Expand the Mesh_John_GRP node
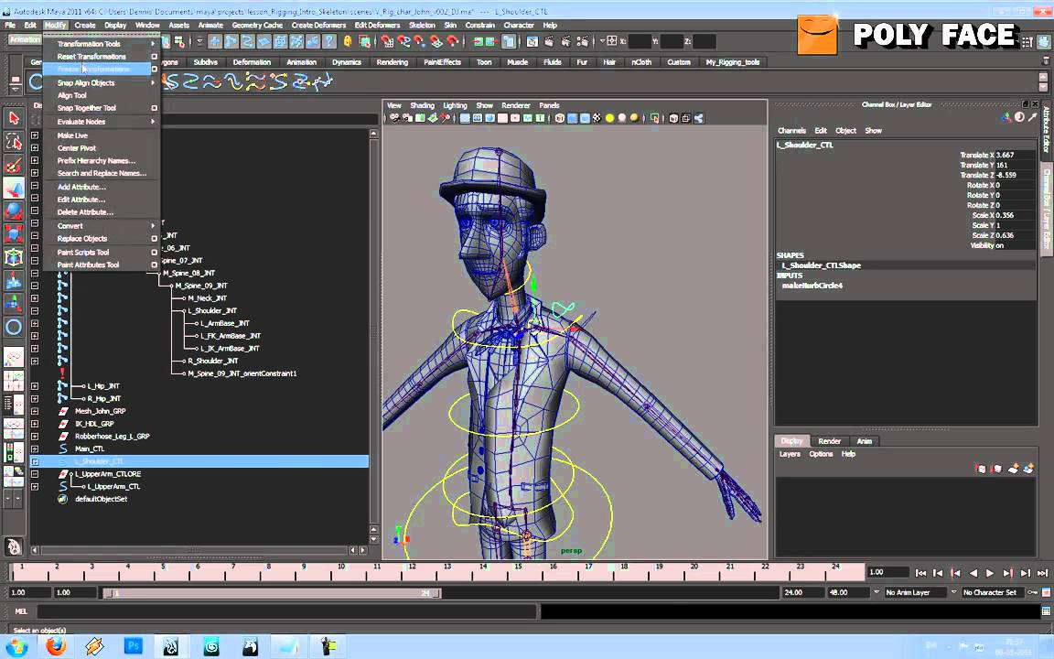This screenshot has height=659, width=1054. (x=35, y=411)
